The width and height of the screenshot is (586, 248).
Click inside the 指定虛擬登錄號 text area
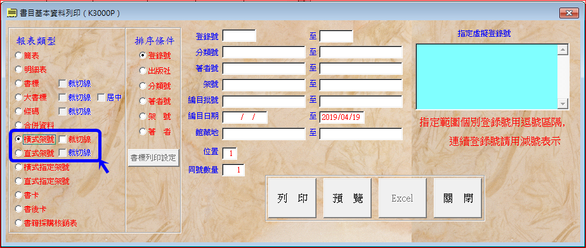pyautogui.click(x=486, y=77)
